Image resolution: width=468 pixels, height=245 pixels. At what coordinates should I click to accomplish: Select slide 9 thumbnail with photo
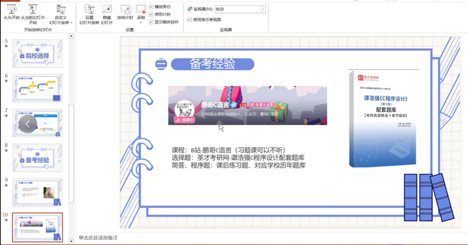[x=37, y=192]
